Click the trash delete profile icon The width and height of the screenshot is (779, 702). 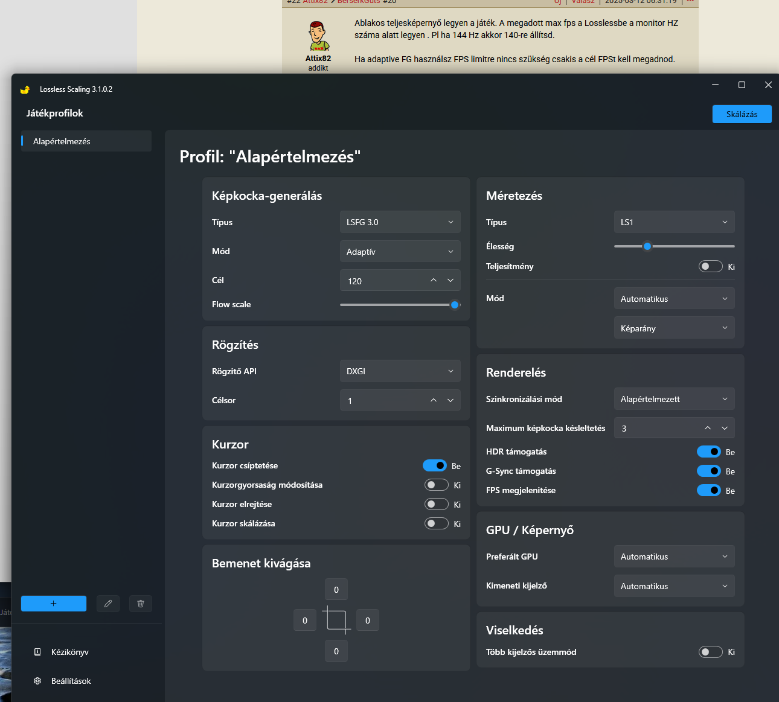(141, 604)
